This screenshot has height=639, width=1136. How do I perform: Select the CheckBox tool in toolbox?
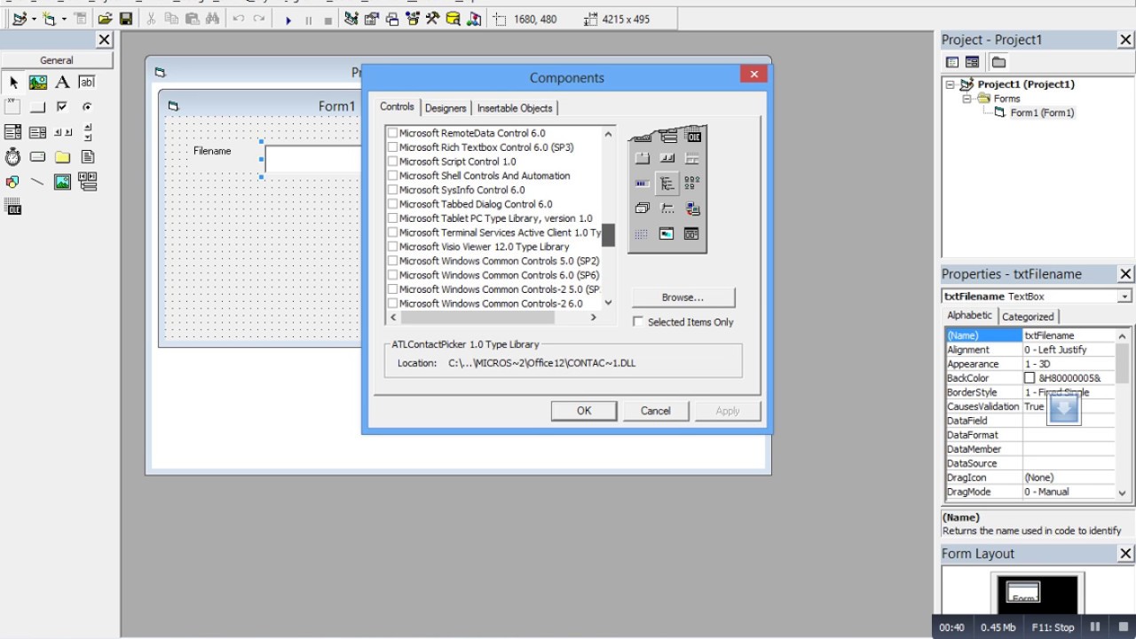pyautogui.click(x=62, y=107)
